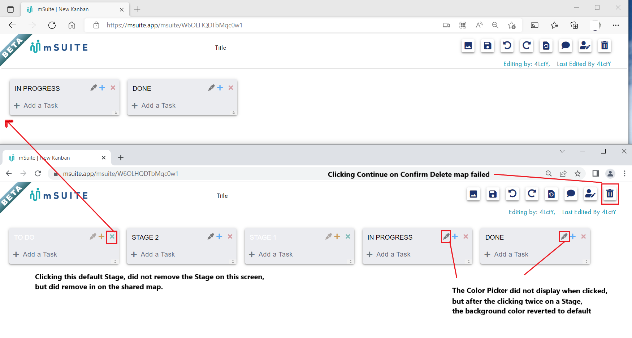Remove the TO DO stage with the x

[x=112, y=237]
